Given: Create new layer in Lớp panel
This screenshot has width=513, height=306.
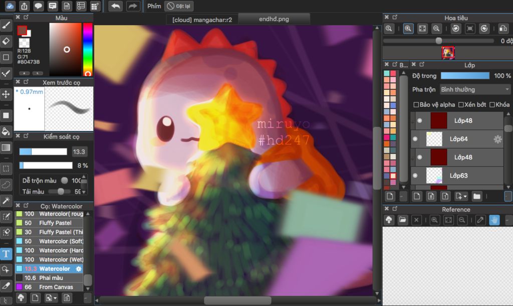Looking at the screenshot, I should point(417,196).
